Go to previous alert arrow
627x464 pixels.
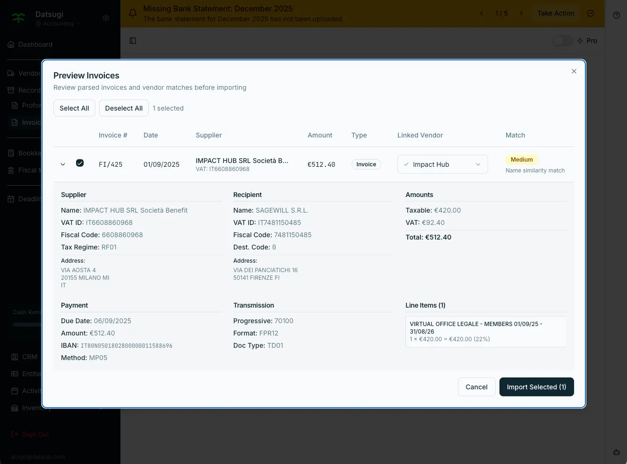(481, 13)
